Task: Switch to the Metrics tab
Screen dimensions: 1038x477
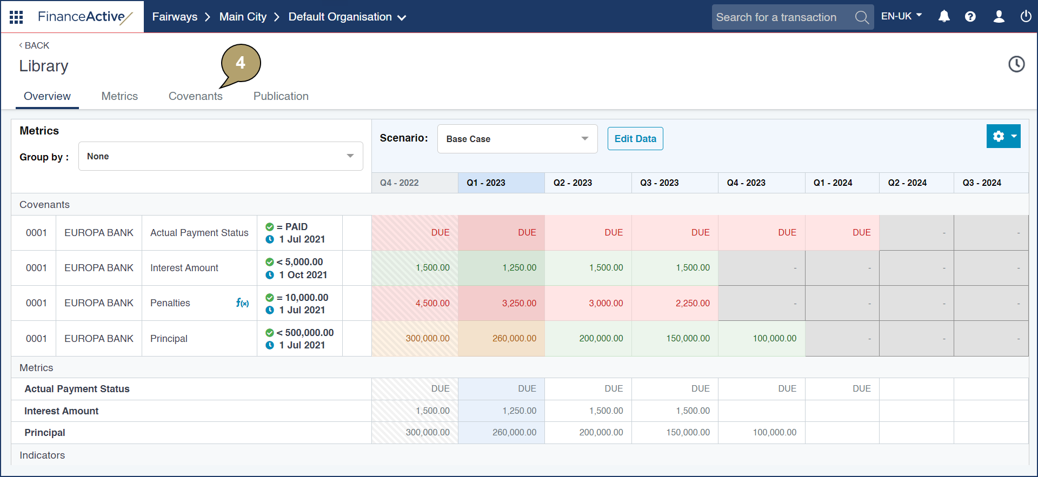Action: coord(119,96)
